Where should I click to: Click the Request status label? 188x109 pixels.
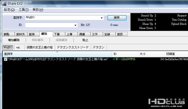pos(182,15)
